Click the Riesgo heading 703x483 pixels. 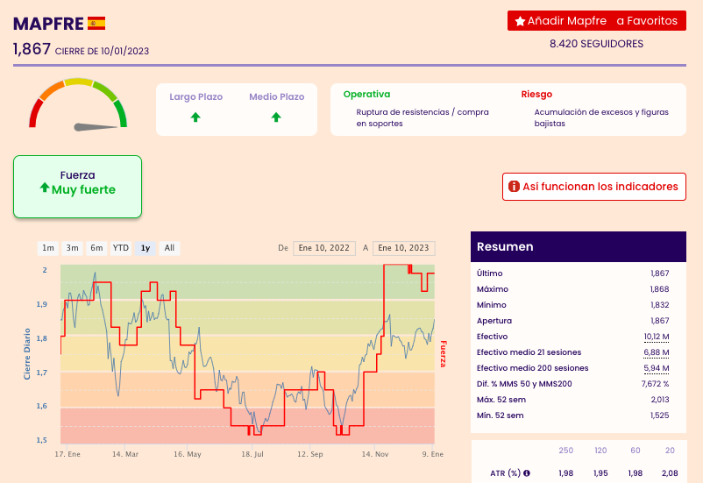coord(536,94)
